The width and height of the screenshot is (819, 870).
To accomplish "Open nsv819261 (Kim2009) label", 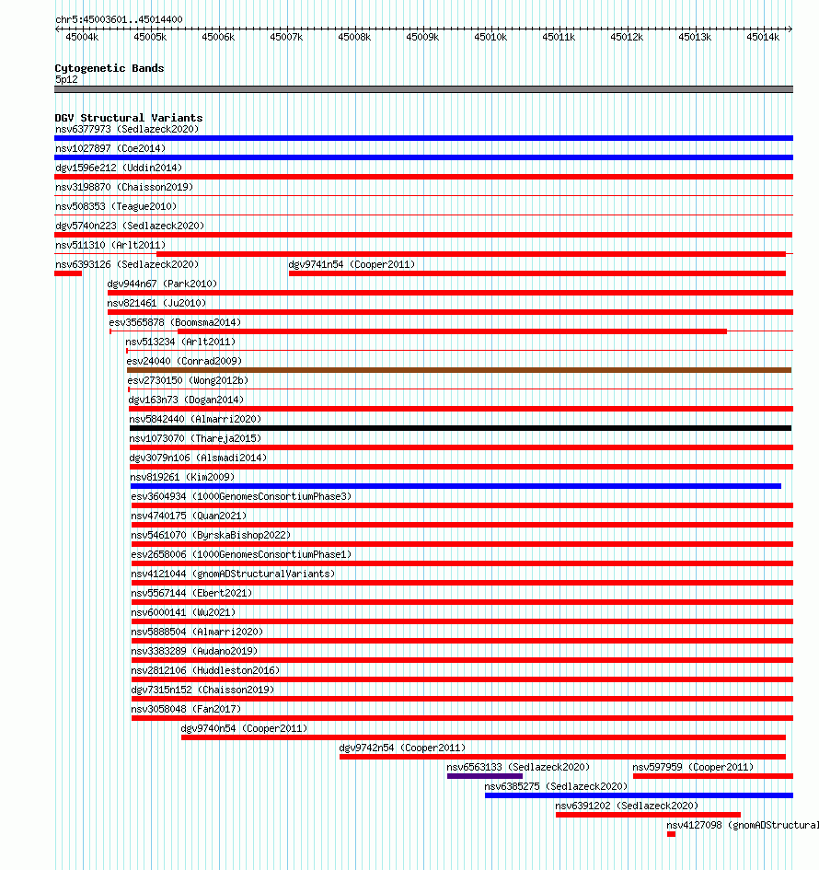I will click(x=182, y=478).
